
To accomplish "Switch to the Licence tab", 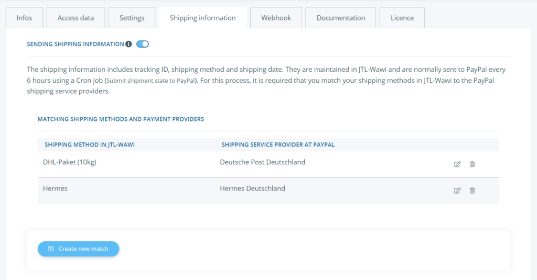I will (x=402, y=18).
